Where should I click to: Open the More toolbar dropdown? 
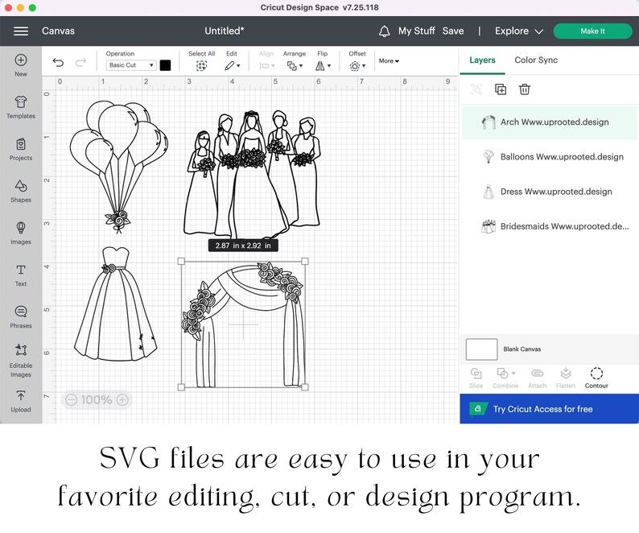tap(389, 60)
